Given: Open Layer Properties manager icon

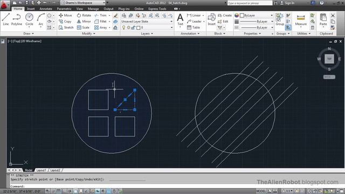Looking at the screenshot, I should (124, 16).
